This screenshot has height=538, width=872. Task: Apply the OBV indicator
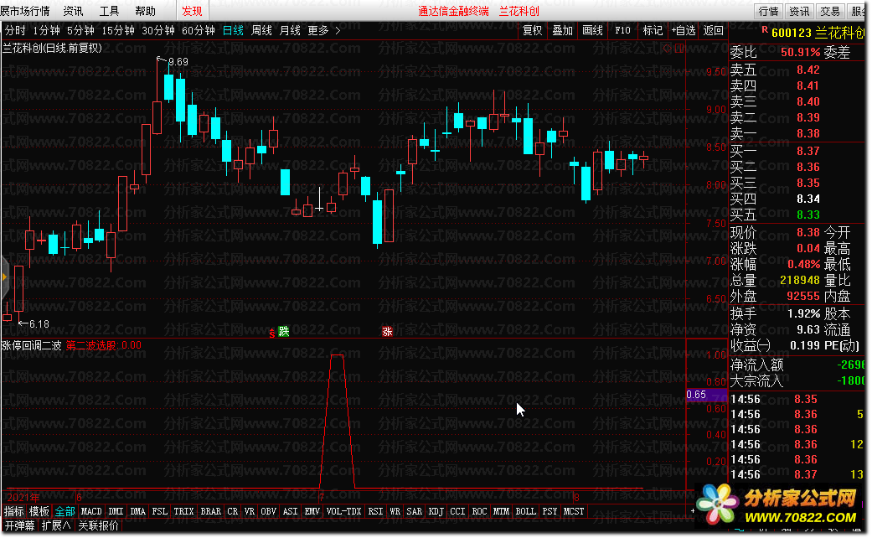[x=268, y=511]
